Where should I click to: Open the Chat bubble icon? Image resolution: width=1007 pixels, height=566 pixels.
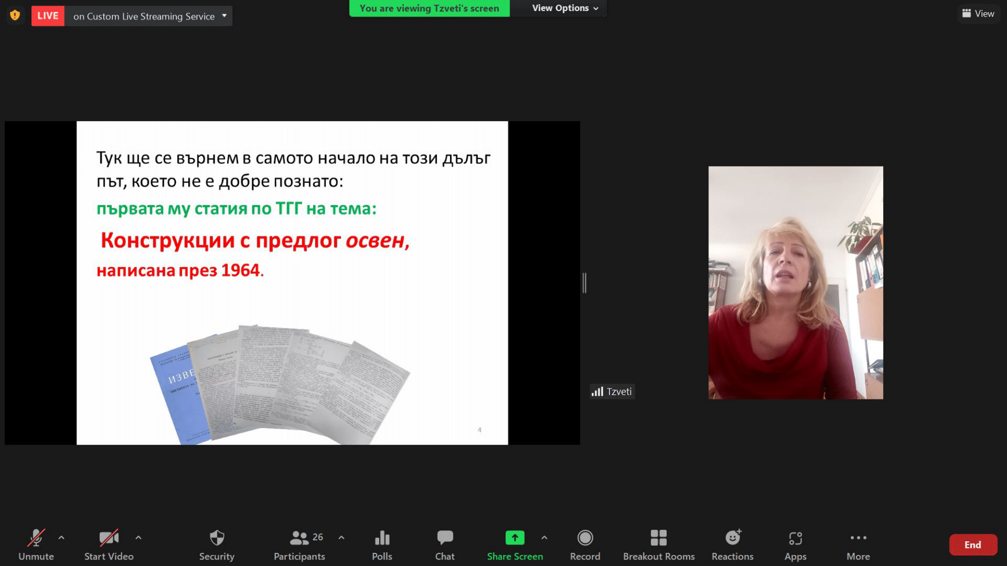click(x=445, y=538)
